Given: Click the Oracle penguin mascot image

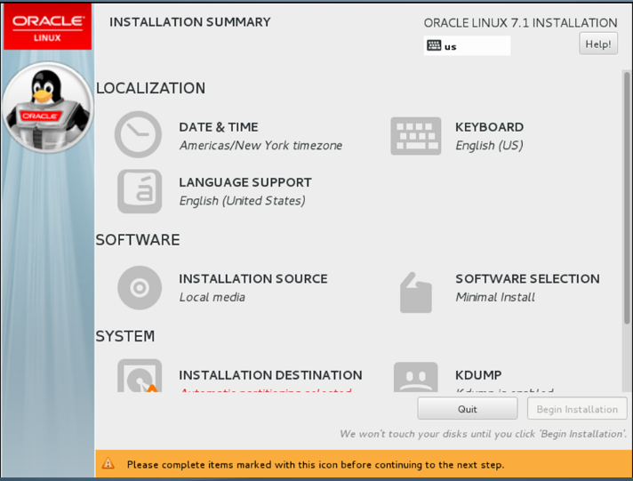Looking at the screenshot, I should [x=48, y=107].
